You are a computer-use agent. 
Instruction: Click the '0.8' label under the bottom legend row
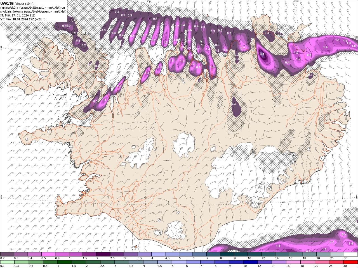[x=45, y=266]
